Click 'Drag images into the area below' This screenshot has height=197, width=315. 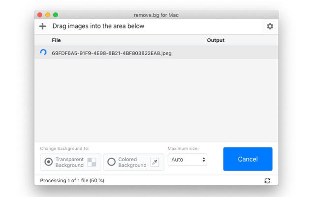coord(98,26)
